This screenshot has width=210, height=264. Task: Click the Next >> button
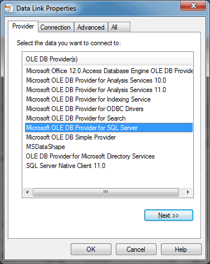[x=169, y=215]
